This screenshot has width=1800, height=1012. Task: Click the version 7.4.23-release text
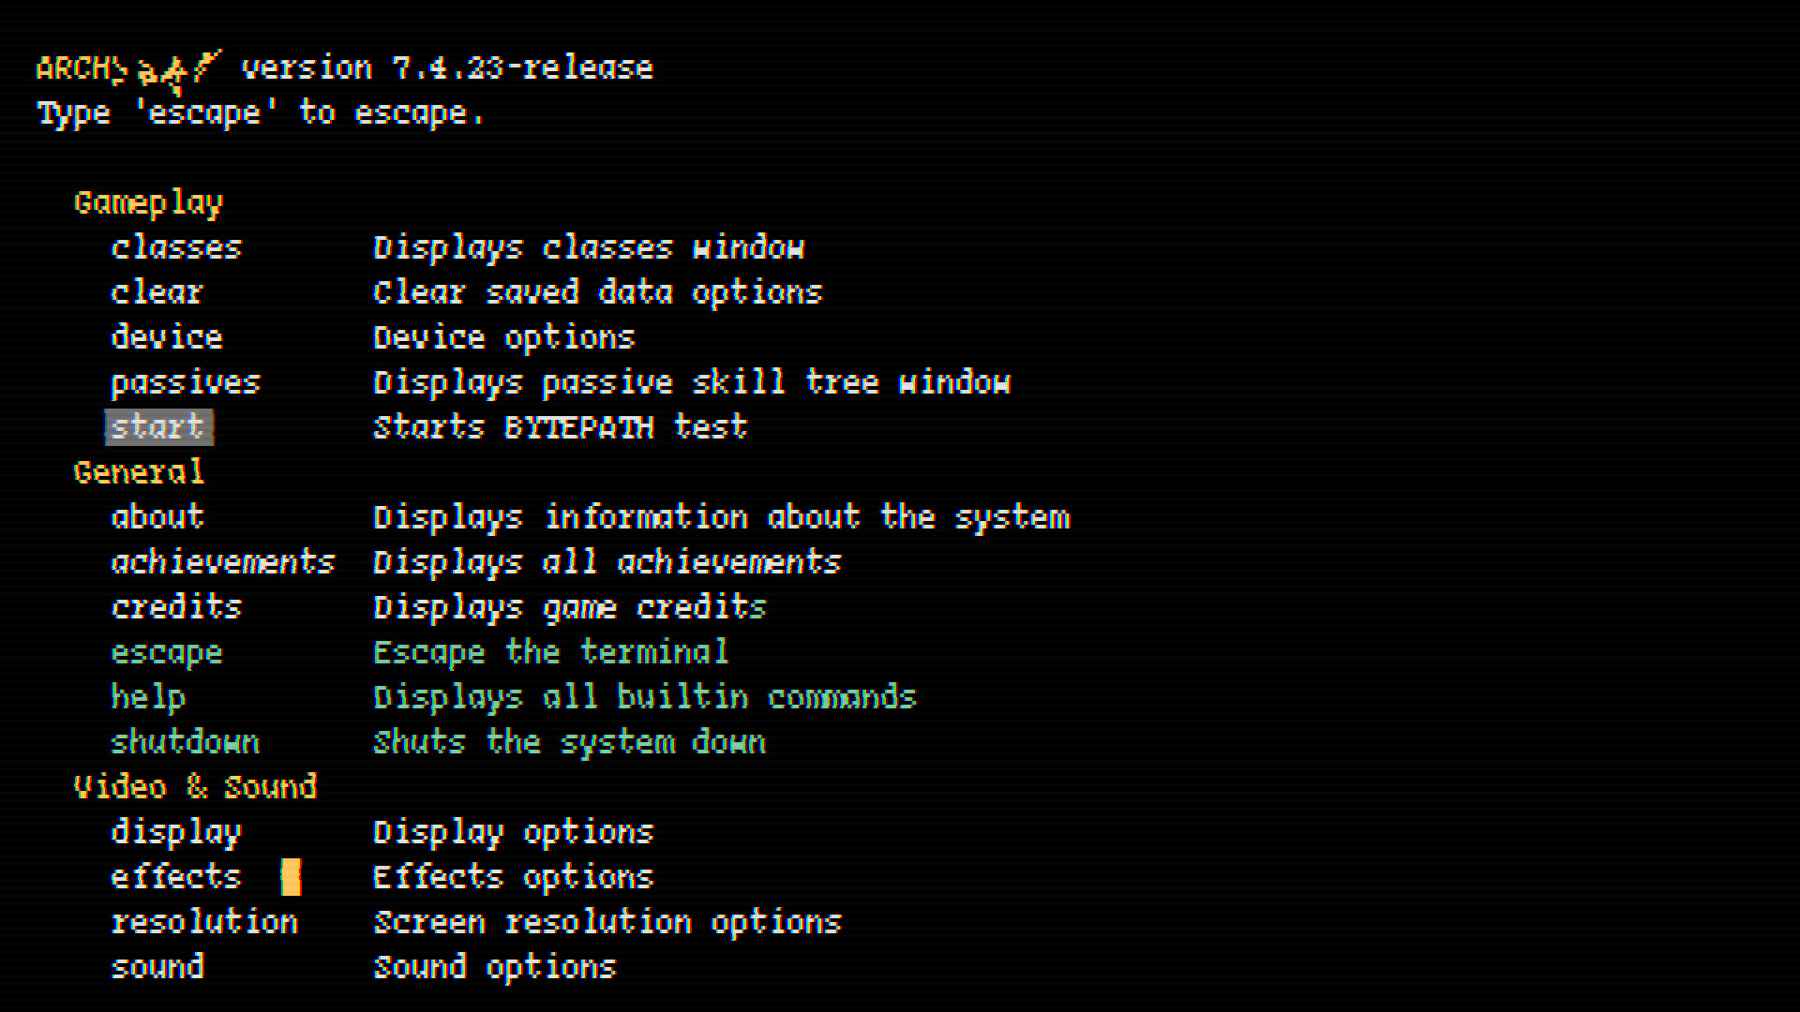point(446,67)
